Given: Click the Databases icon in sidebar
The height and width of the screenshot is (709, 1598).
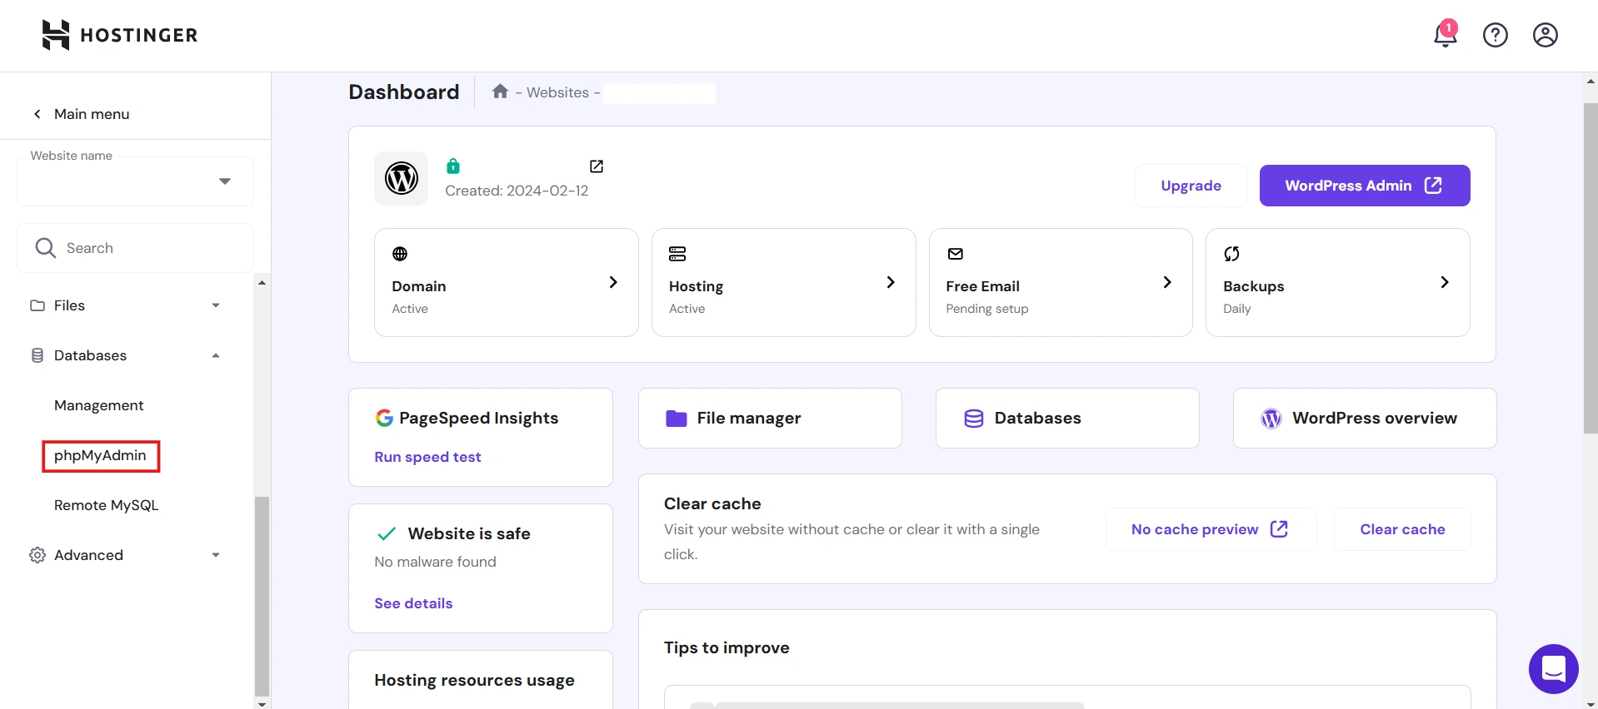Looking at the screenshot, I should (37, 355).
